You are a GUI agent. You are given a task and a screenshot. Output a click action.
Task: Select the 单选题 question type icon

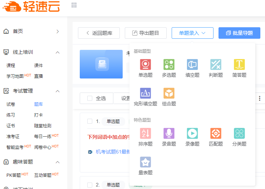tap(145, 65)
